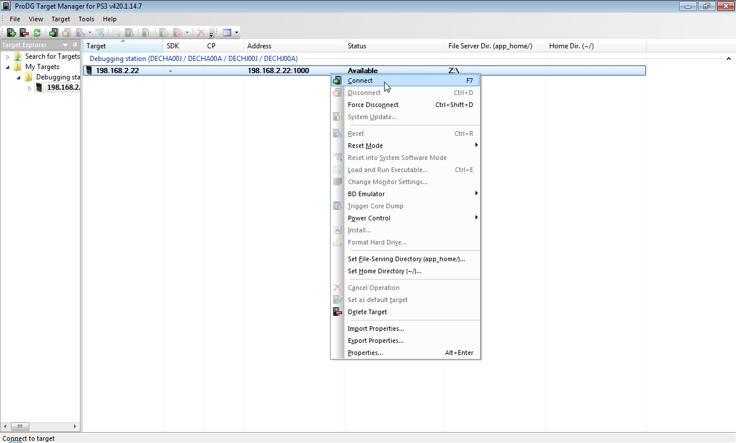This screenshot has width=736, height=443.
Task: Sort by the Target column header
Action: 123,46
